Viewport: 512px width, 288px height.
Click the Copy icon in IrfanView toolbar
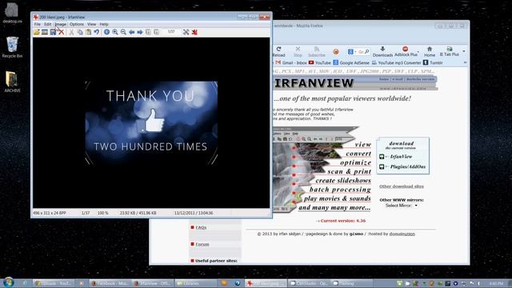(x=80, y=32)
